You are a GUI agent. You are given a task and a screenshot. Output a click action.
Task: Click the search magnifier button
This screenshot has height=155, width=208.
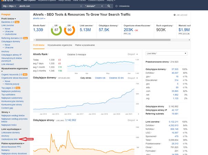click(x=109, y=6)
